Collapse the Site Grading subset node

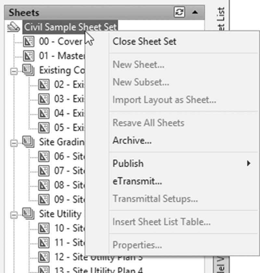(x=14, y=143)
